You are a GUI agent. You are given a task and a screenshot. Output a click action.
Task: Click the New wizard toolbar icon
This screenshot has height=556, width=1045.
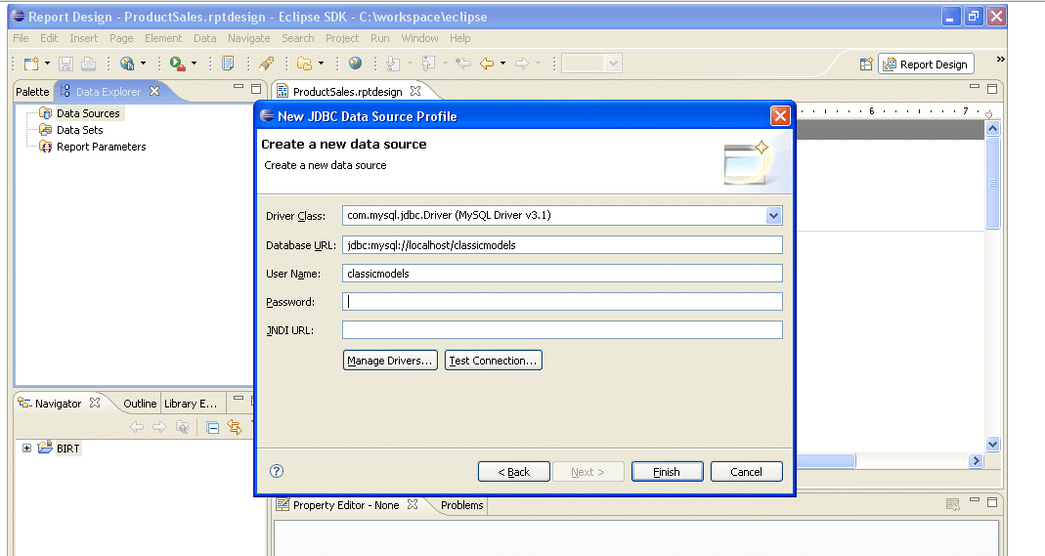[x=31, y=64]
